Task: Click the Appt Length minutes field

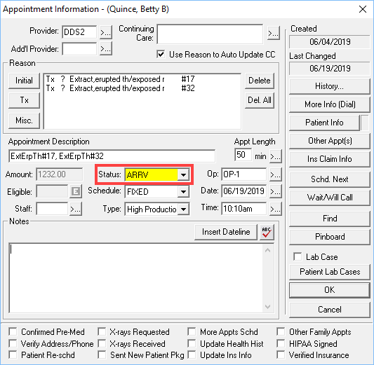Action: tap(243, 155)
